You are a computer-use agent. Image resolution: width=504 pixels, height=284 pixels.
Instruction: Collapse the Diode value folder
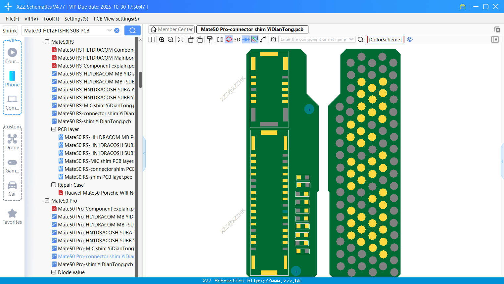(54, 272)
